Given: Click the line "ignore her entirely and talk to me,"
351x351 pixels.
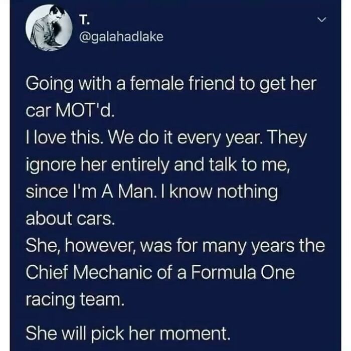Looking at the screenshot, I should (x=158, y=165).
